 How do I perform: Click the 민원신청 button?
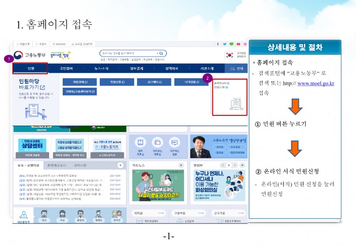tap(116, 82)
